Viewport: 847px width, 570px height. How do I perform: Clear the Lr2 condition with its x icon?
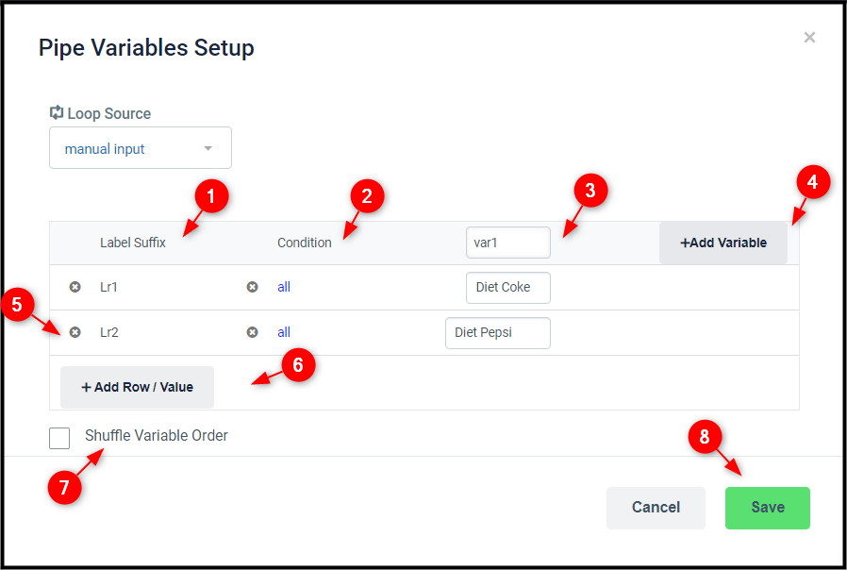point(252,332)
